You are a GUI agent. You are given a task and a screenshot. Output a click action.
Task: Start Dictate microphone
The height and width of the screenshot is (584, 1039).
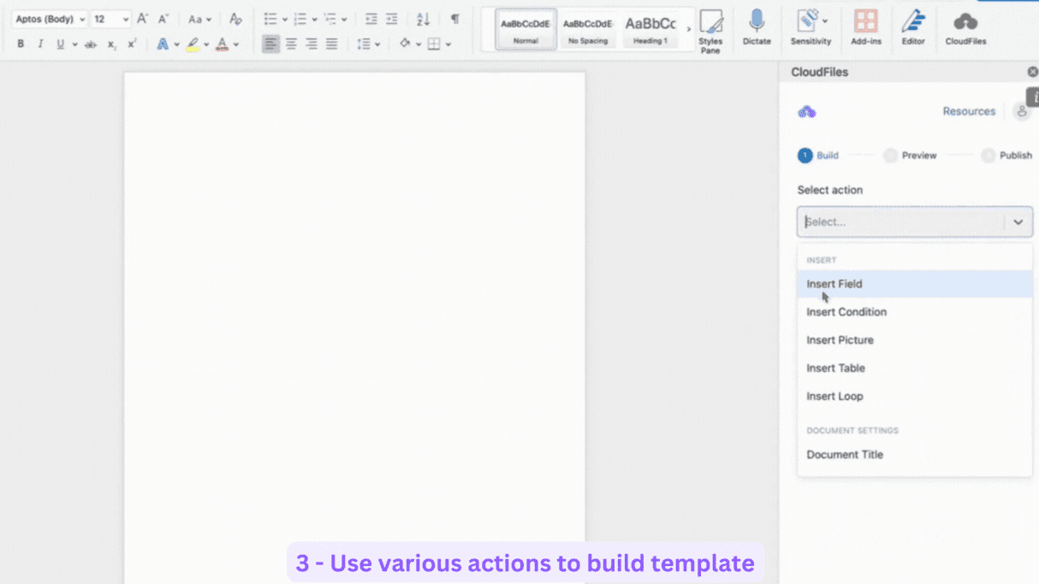tap(757, 28)
